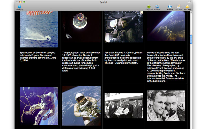
Task: Click the caption 'Astronaut Eugene A. Cernan, pilot of'
Action: tap(123, 53)
